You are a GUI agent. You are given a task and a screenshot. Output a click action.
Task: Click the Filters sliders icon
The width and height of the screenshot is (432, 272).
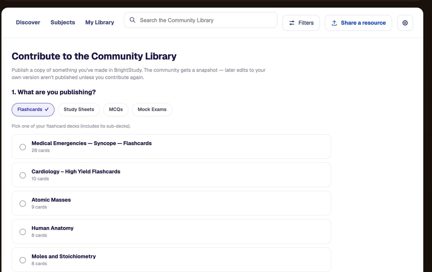click(292, 23)
